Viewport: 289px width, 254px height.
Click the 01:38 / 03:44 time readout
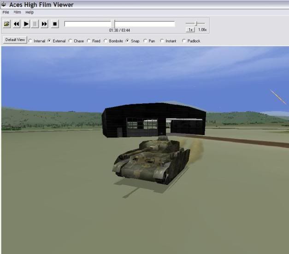click(x=119, y=30)
